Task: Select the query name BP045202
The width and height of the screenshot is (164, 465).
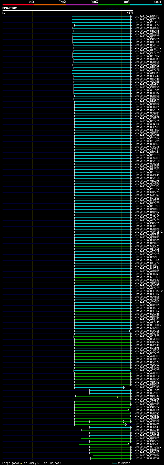Action: (x=10, y=8)
